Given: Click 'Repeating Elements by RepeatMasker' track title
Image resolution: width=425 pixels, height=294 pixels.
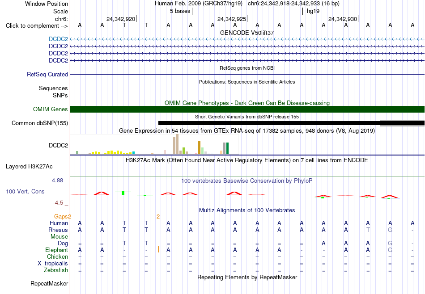Looking at the screenshot, I should tap(247, 277).
